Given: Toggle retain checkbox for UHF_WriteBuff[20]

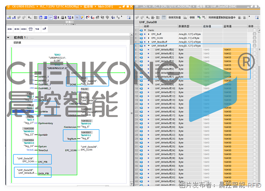Looking at the screenshot, I should pyautogui.click(x=254, y=127).
